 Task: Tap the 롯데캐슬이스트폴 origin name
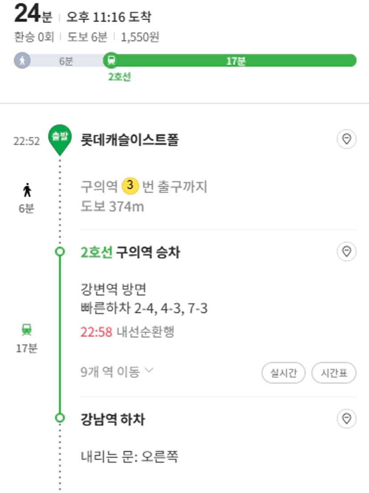[x=130, y=140]
